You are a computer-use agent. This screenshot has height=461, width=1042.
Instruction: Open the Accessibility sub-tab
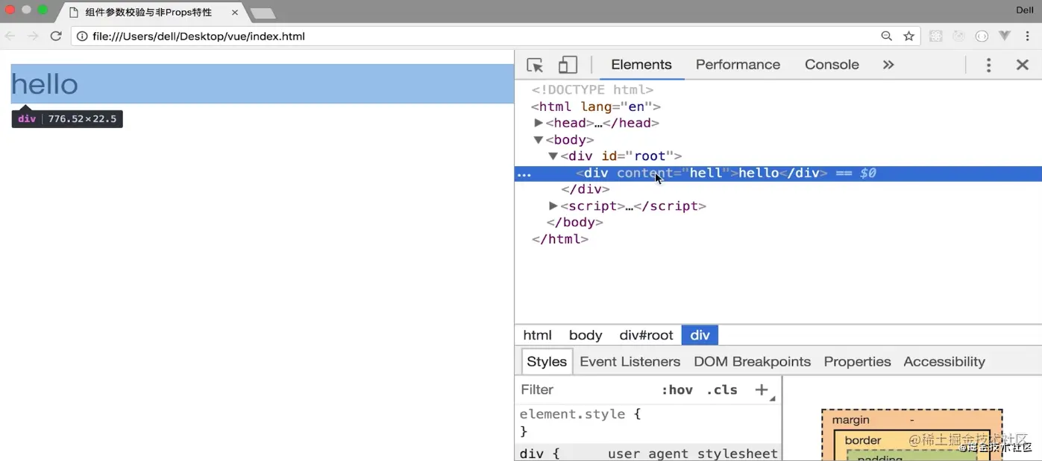tap(944, 361)
